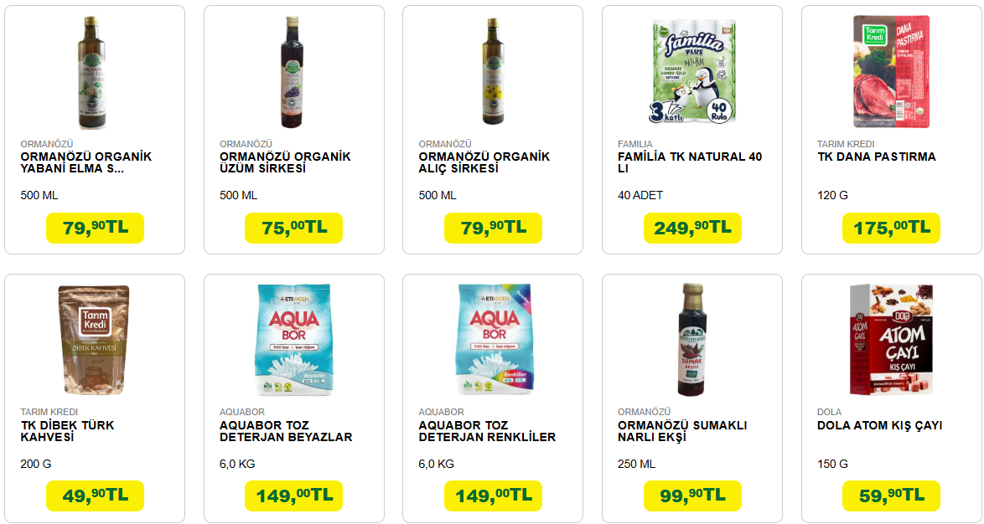Click the 249,90 TL price badge
Screen dimensions: 984x524
point(692,228)
